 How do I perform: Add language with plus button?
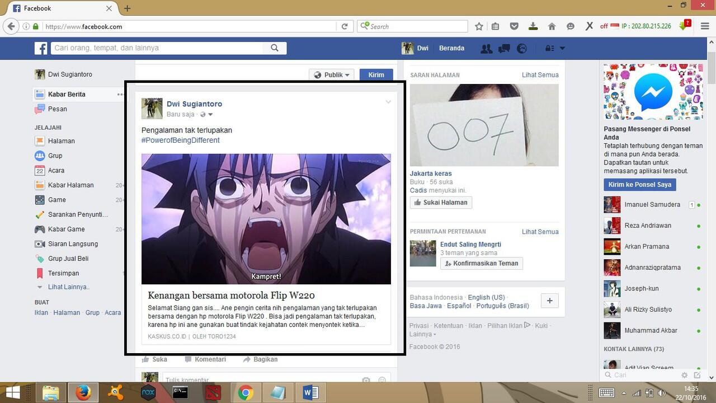click(550, 301)
